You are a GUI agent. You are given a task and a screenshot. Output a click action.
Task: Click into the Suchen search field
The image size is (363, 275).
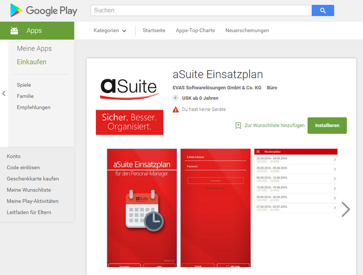[x=201, y=10]
